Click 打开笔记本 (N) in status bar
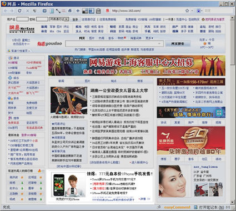 [x=212, y=207]
